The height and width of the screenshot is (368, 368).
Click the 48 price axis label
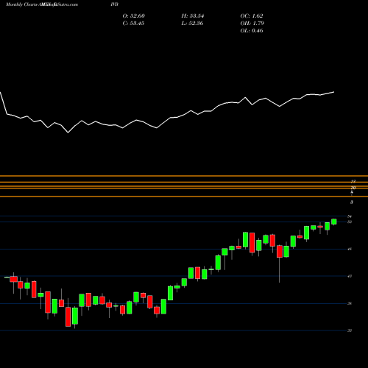point(350,249)
